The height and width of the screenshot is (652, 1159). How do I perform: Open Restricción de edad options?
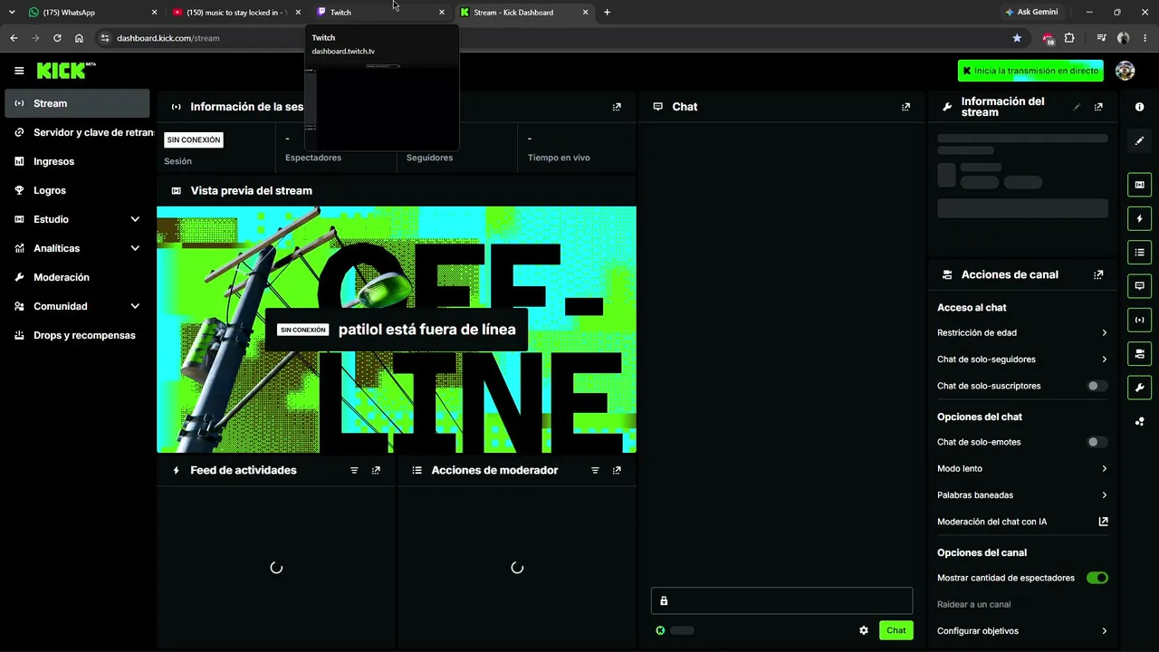point(1022,332)
